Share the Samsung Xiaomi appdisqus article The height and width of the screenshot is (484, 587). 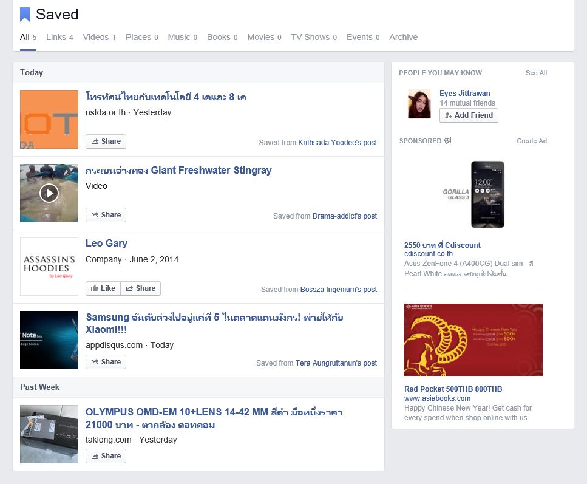[x=106, y=361]
